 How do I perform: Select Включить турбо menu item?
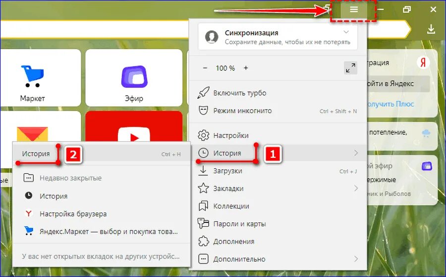(x=278, y=93)
